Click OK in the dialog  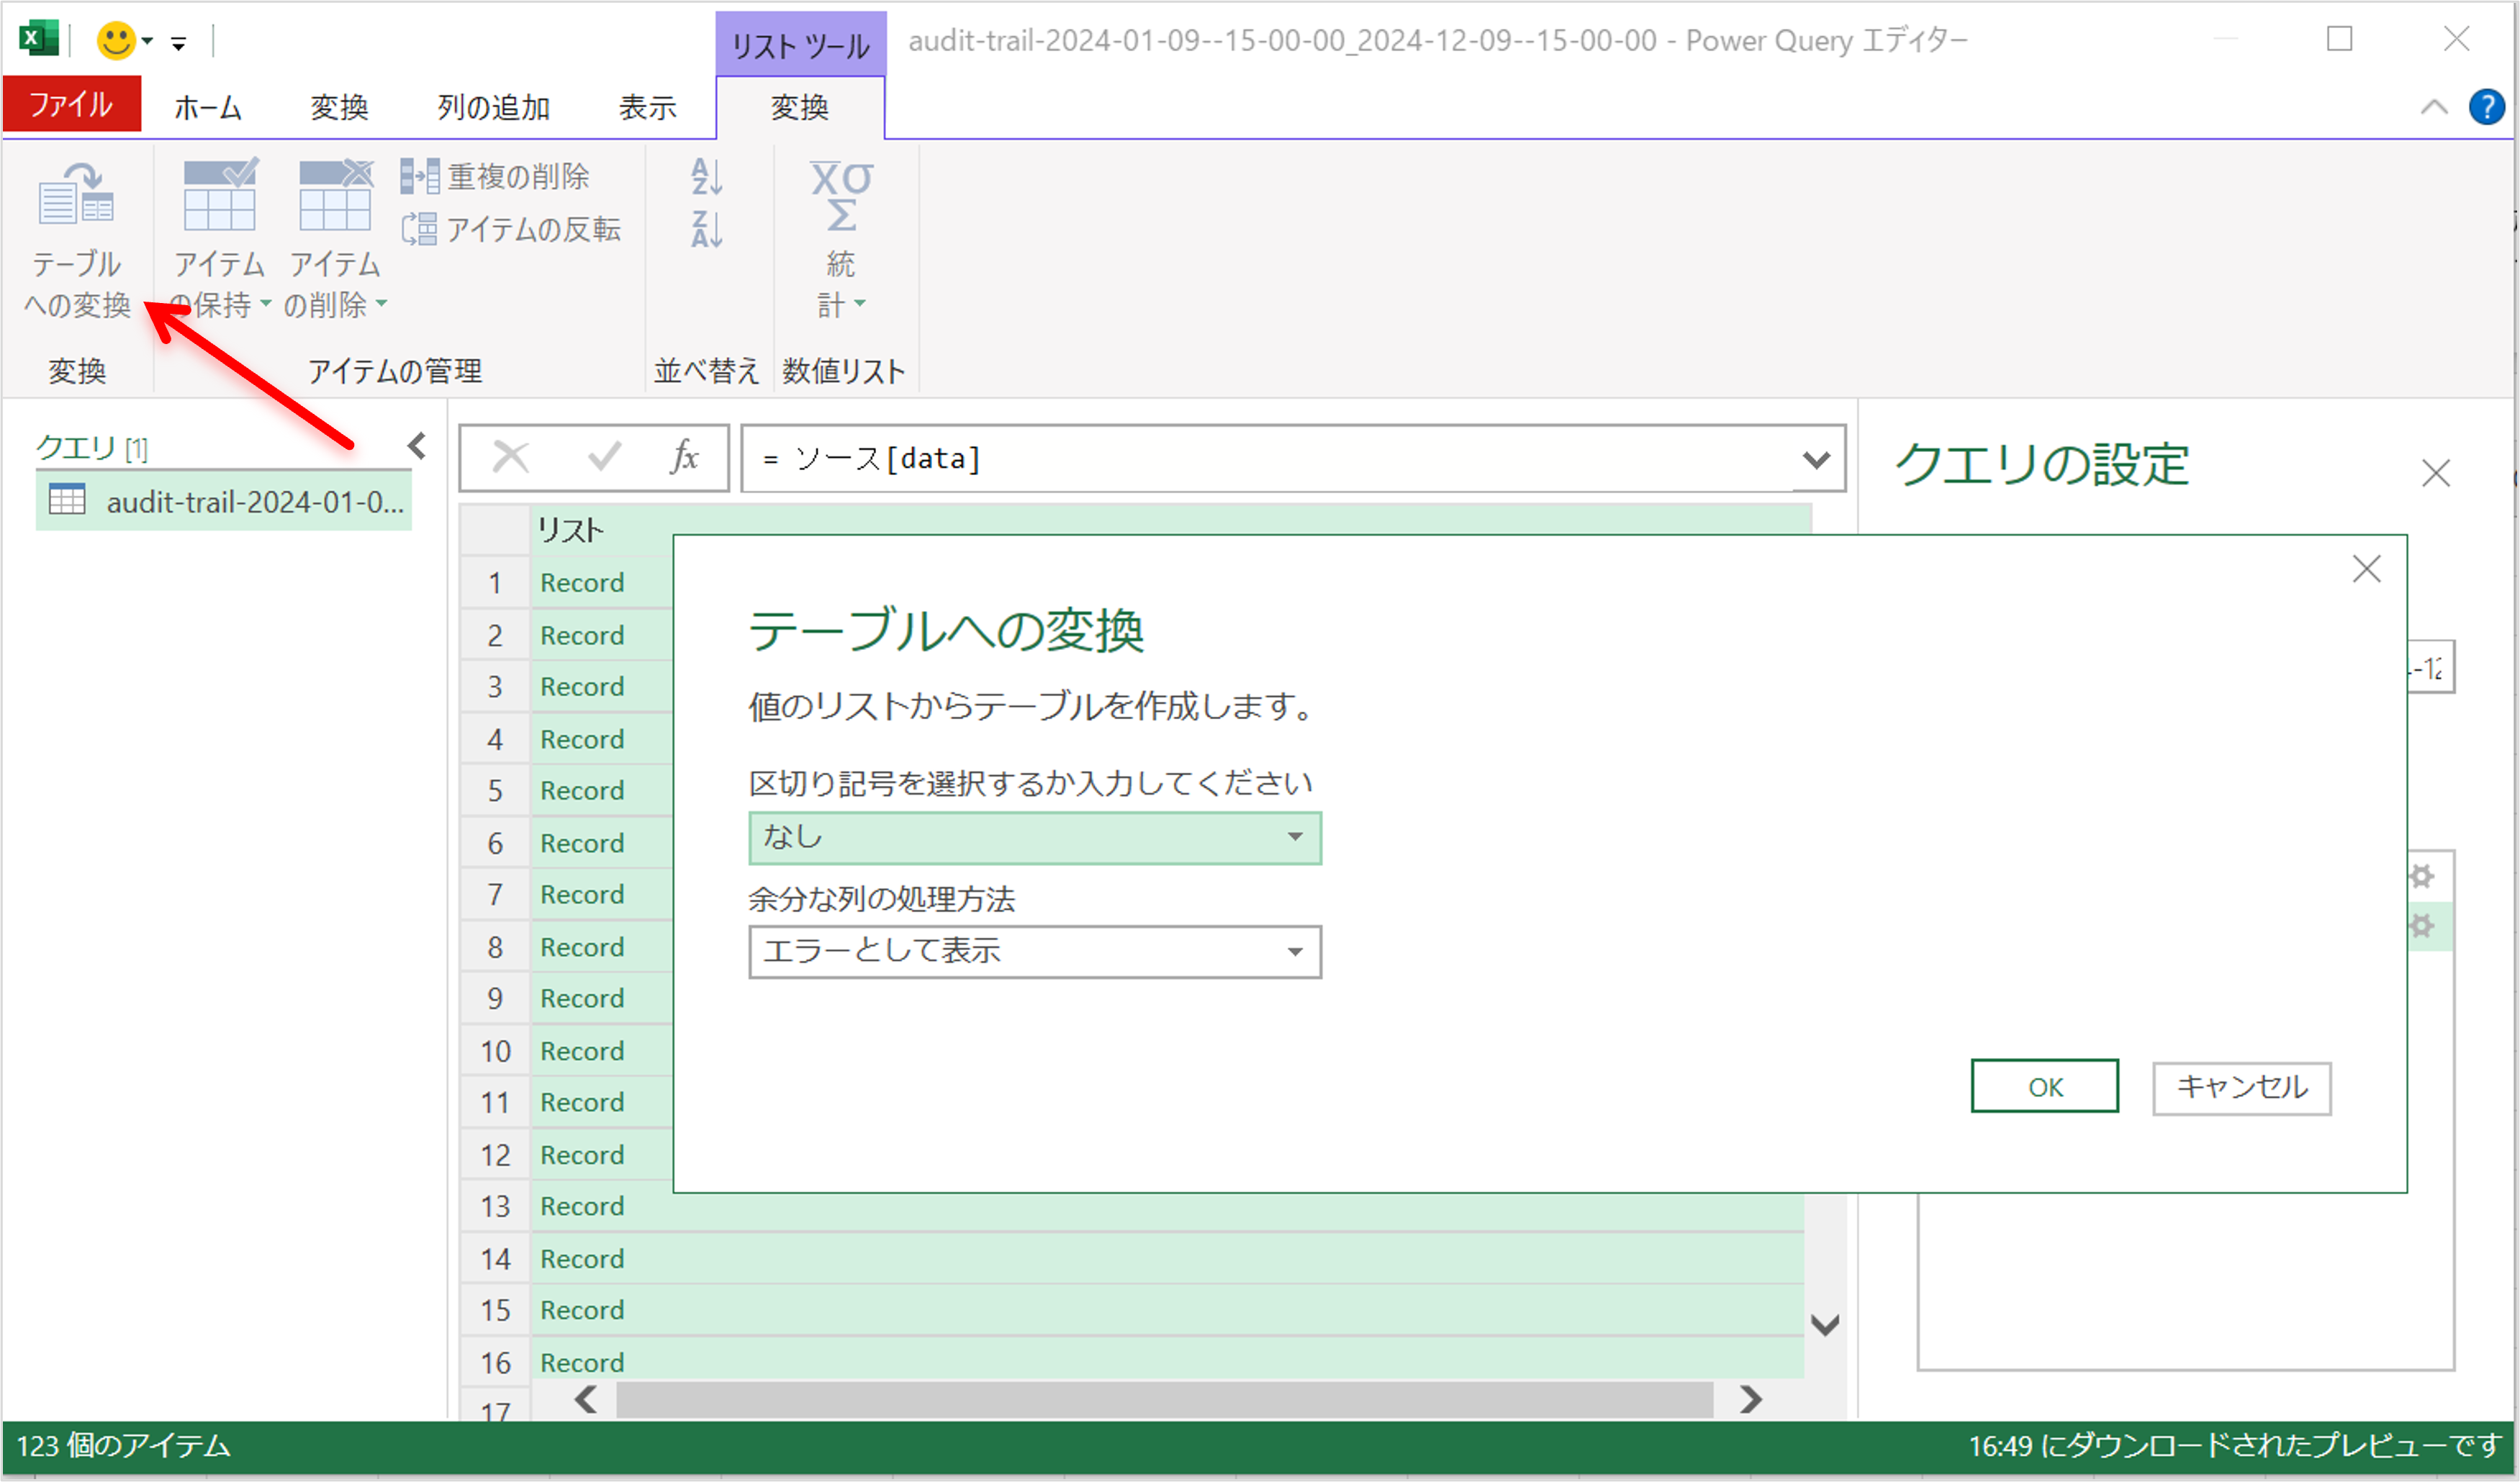pyautogui.click(x=2045, y=1086)
